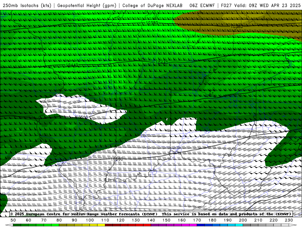Click the 10380 contour label in olive region

coord(237,26)
